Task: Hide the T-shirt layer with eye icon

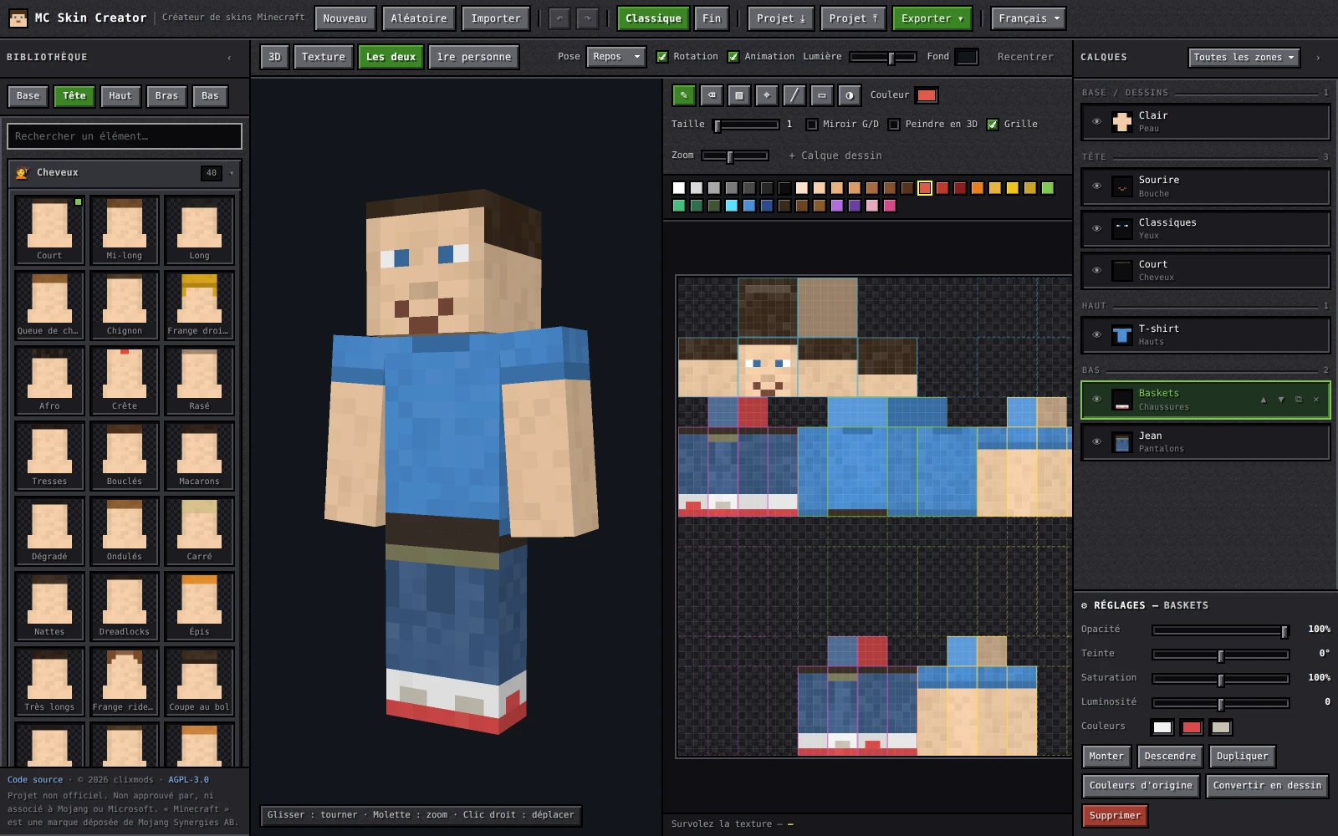Action: click(x=1096, y=334)
